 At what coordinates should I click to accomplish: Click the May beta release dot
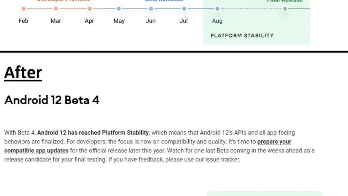tap(119, 9)
